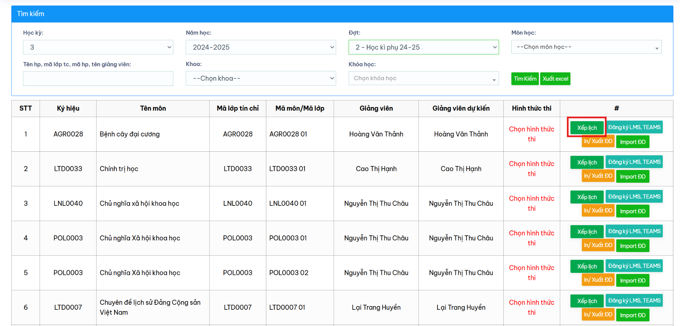Image resolution: width=680 pixels, height=326 pixels.
Task: Click In/Xuất ĐD for LTD0007 row
Action: [x=598, y=314]
